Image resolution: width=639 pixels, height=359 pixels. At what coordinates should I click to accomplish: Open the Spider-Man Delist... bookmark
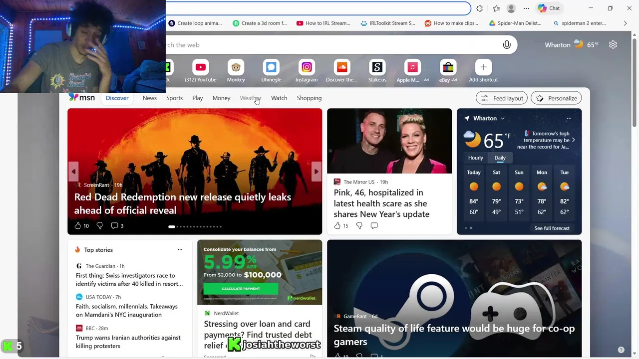[x=515, y=23]
